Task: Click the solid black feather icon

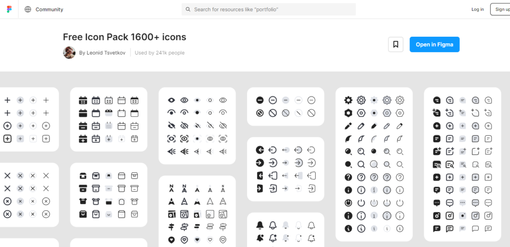Action: click(x=348, y=139)
